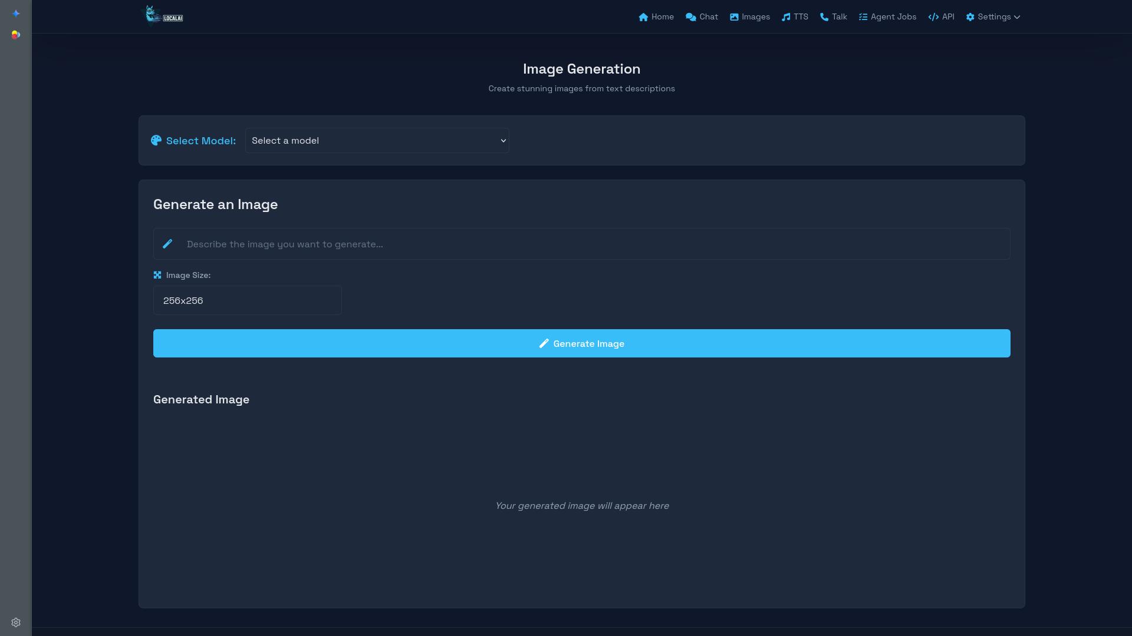Open the API link
Screen dimensions: 1132x636
(x=941, y=16)
